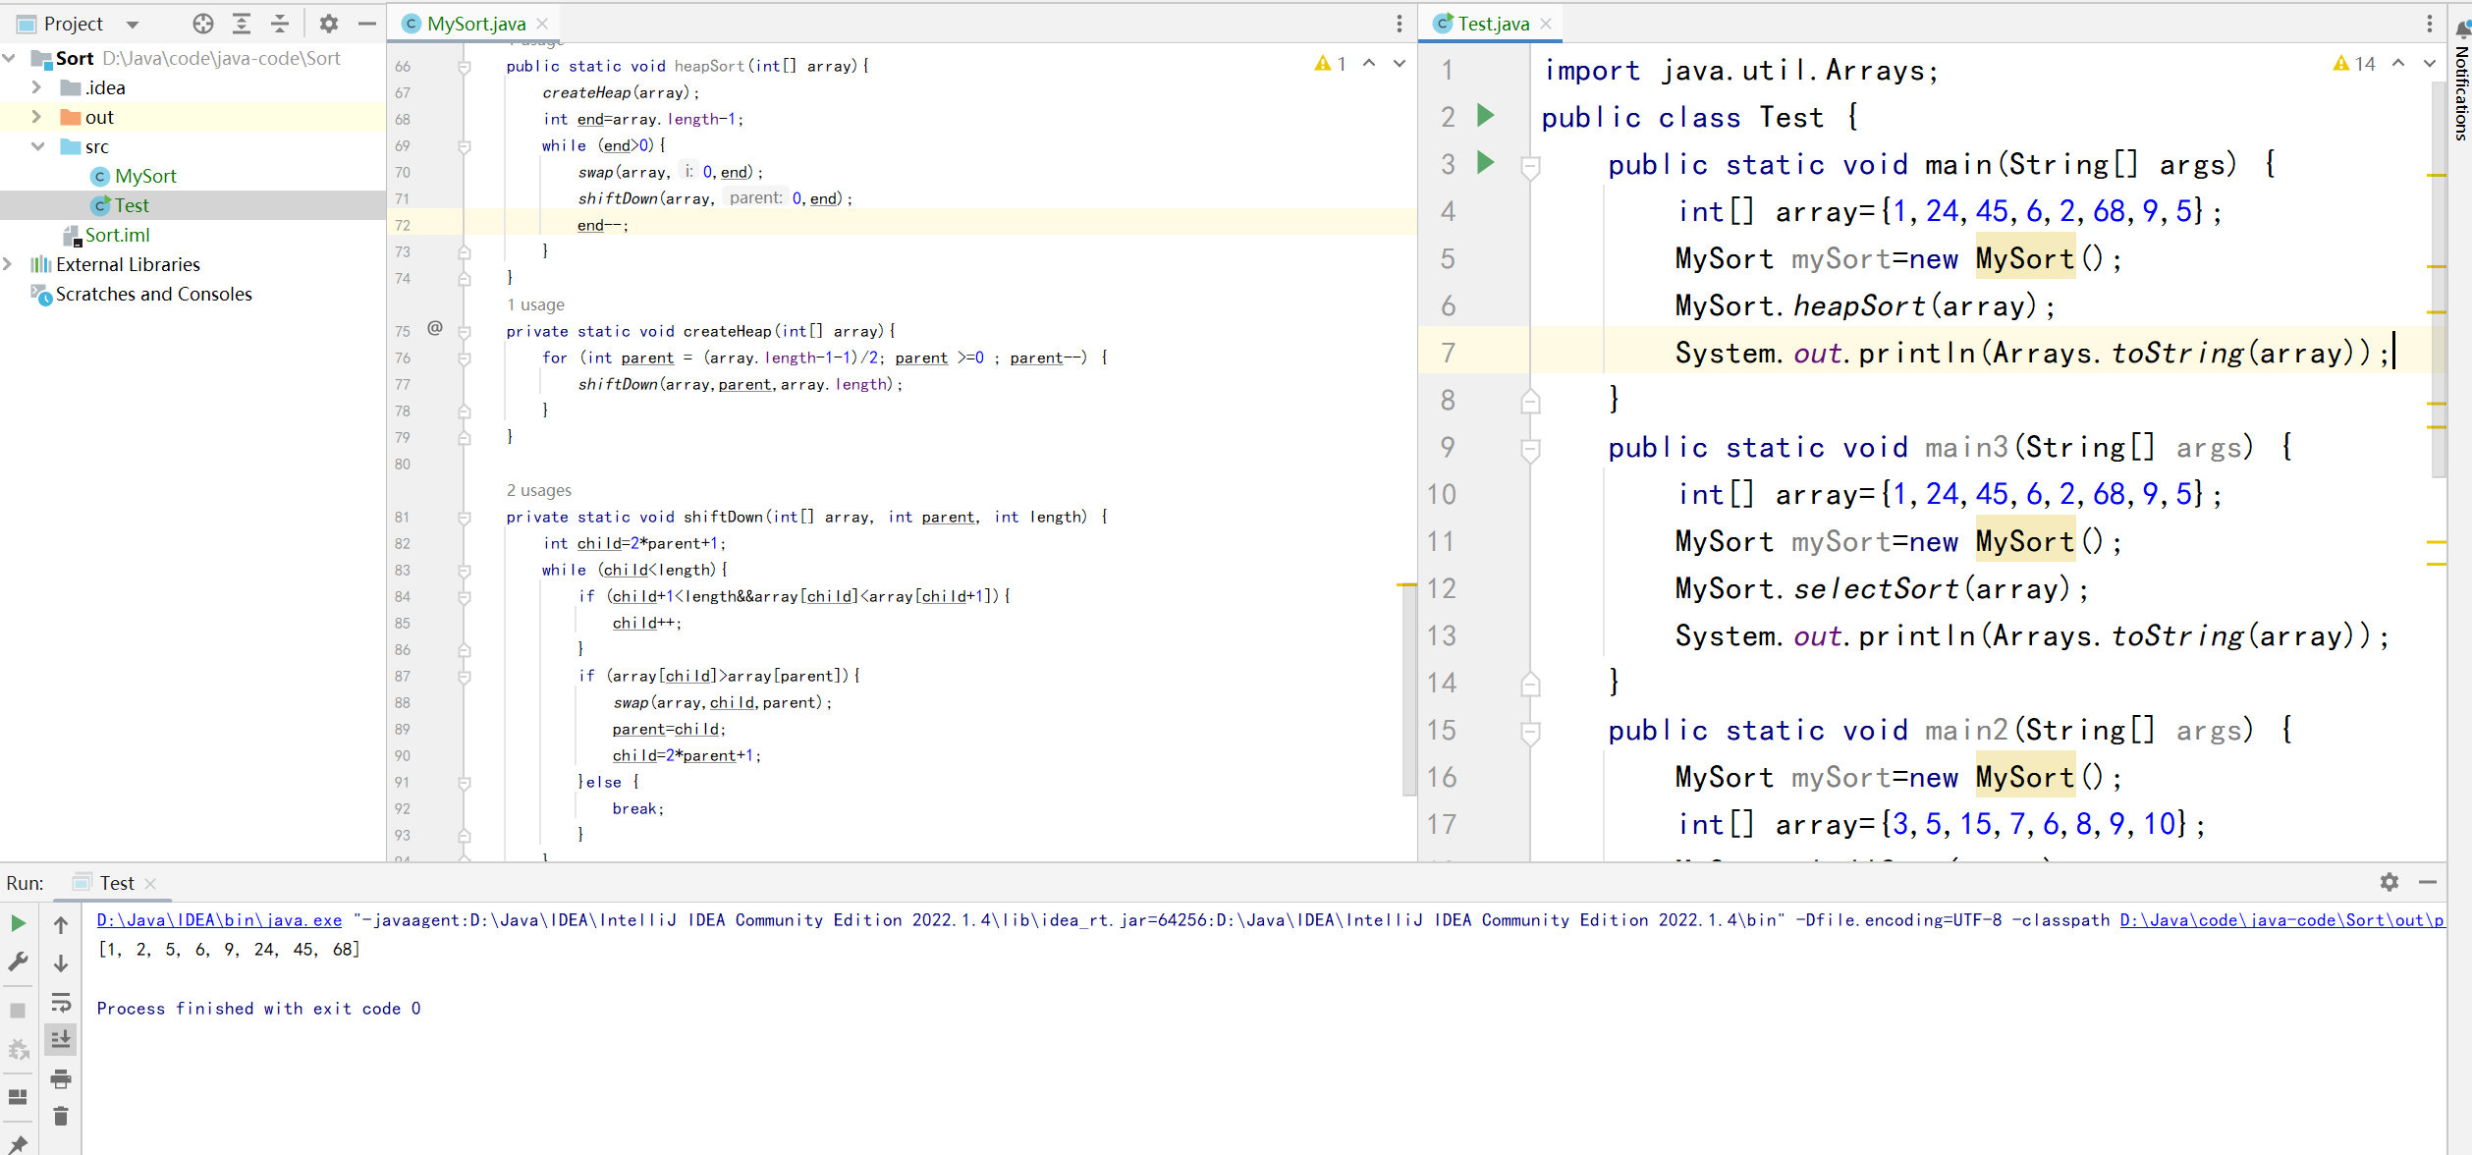Switch to the MySort.java tab
The width and height of the screenshot is (2472, 1155).
475,24
